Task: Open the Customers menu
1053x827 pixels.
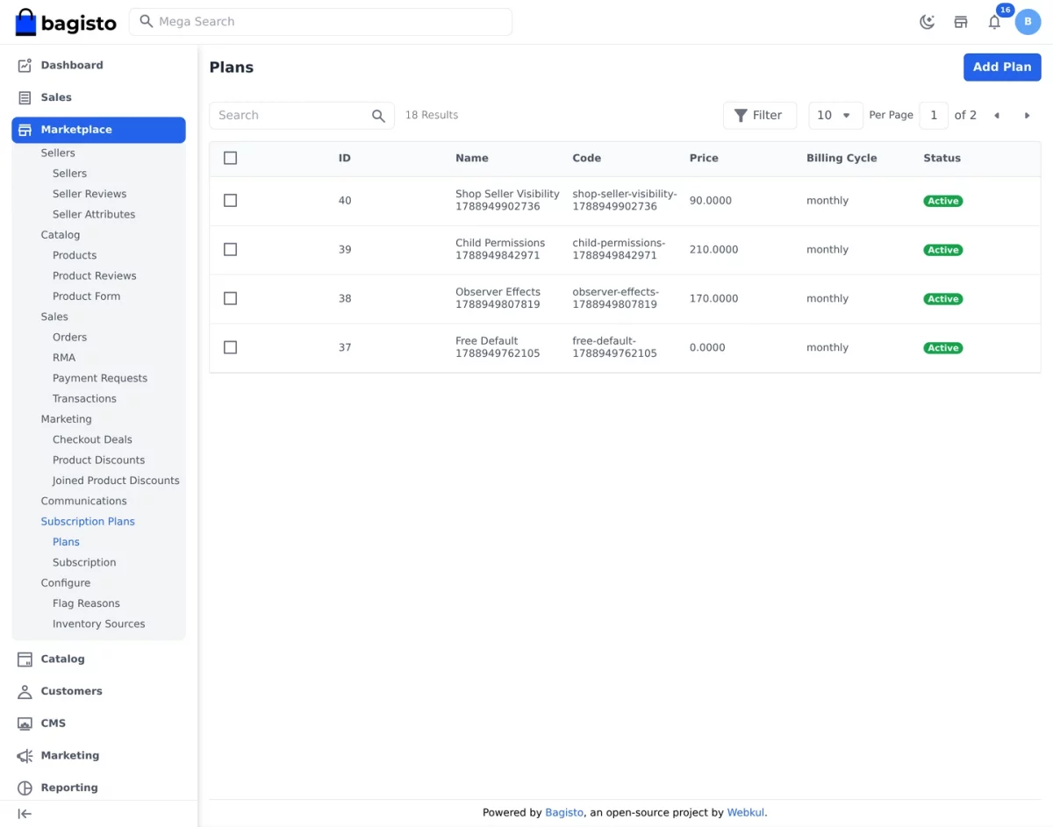Action: pyautogui.click(x=98, y=691)
